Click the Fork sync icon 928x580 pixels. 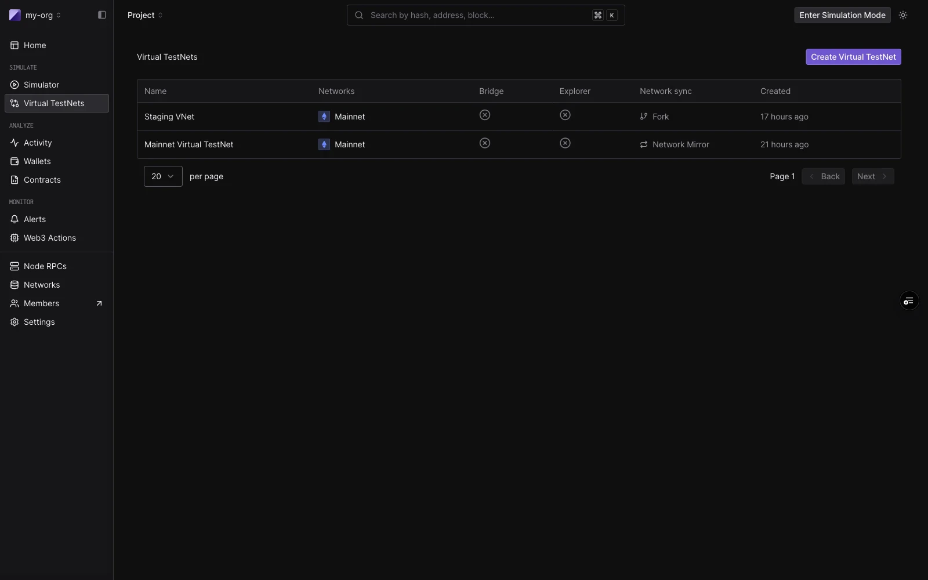[x=644, y=117]
